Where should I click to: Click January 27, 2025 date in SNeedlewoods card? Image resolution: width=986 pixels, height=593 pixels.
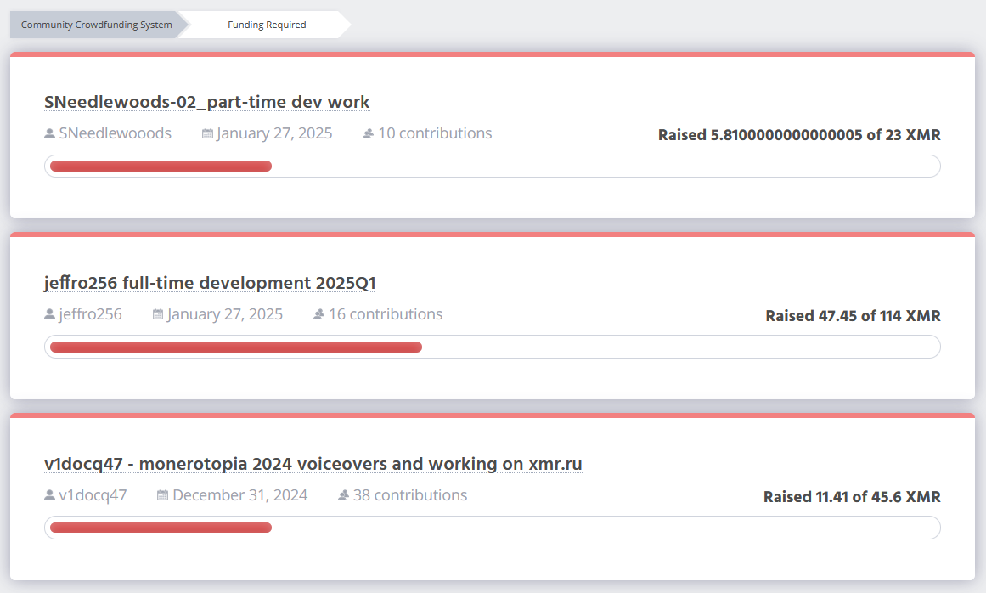[x=274, y=133]
